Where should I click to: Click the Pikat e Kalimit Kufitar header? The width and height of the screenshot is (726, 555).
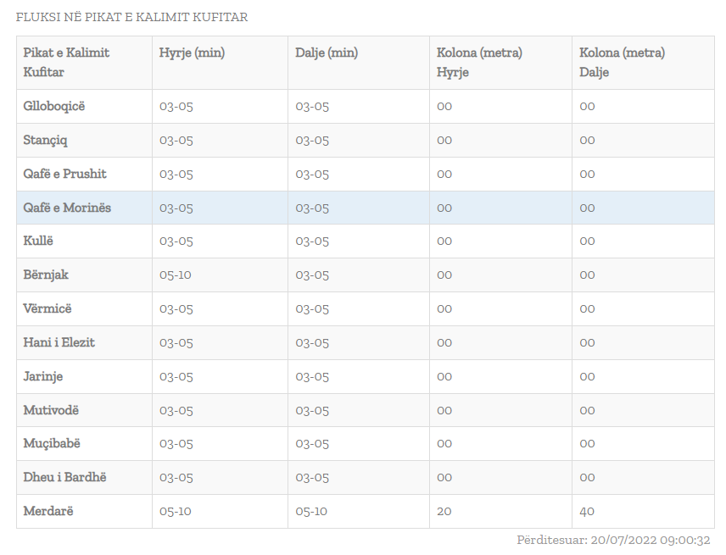coord(66,62)
